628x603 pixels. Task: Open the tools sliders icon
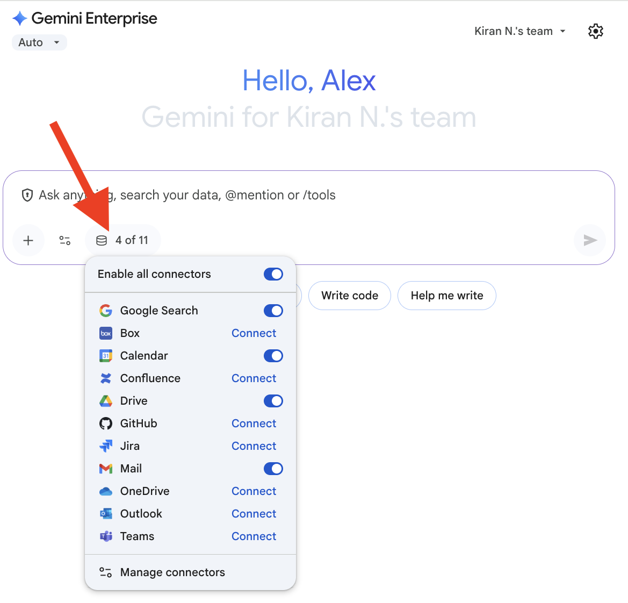click(x=65, y=240)
